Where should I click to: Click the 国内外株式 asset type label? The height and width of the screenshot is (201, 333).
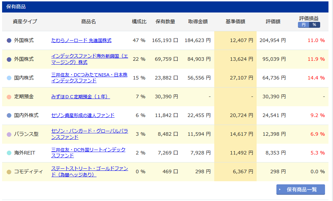pyautogui.click(x=26, y=115)
